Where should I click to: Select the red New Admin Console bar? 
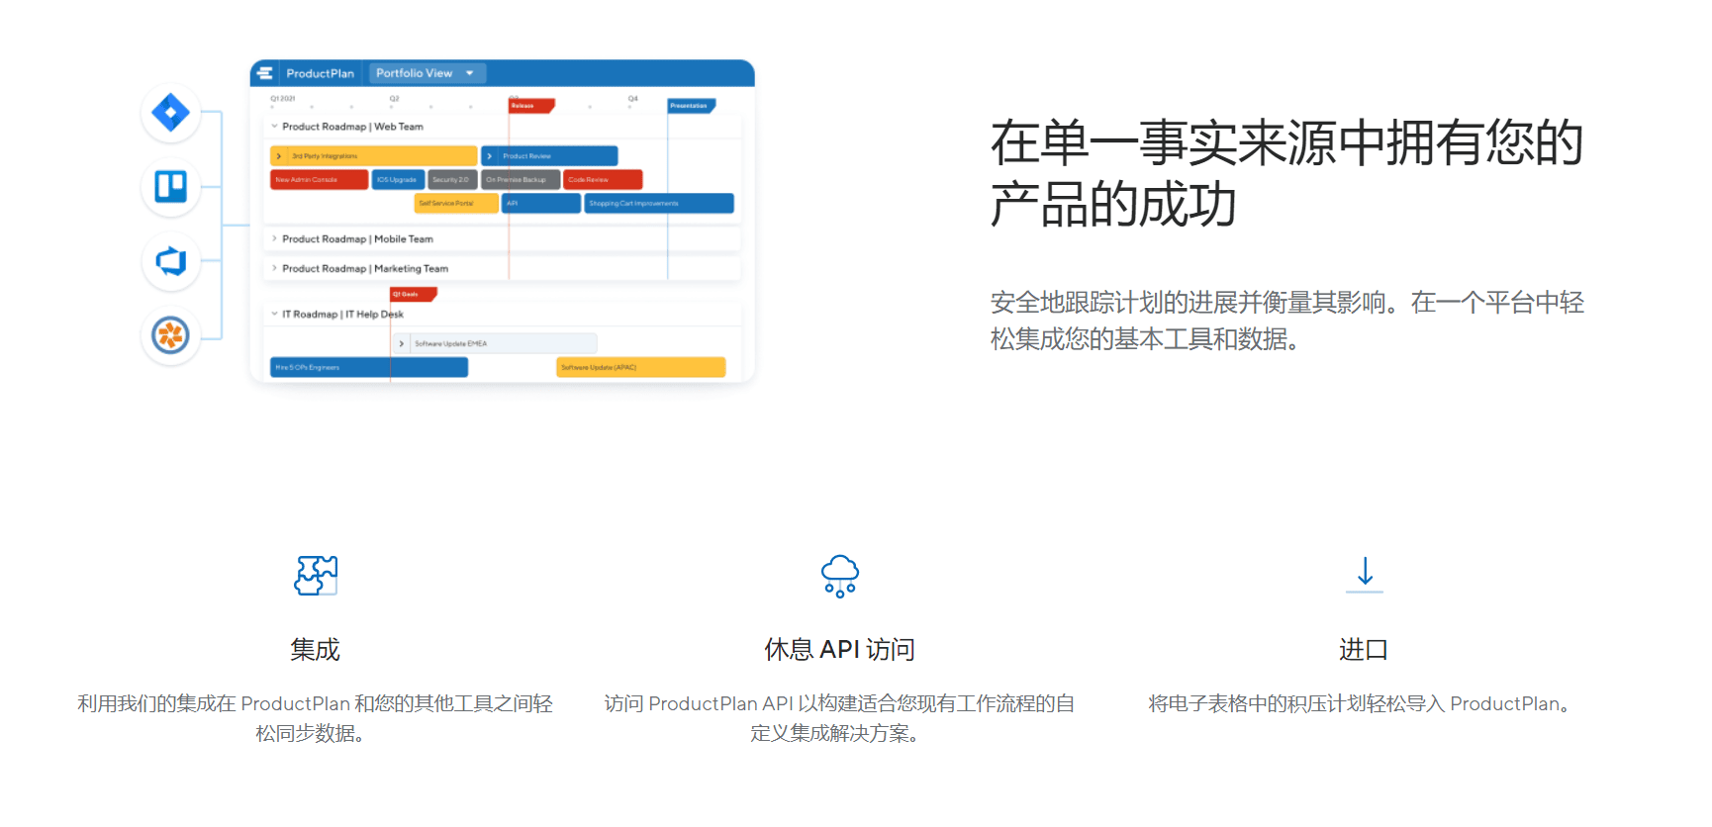(x=319, y=180)
